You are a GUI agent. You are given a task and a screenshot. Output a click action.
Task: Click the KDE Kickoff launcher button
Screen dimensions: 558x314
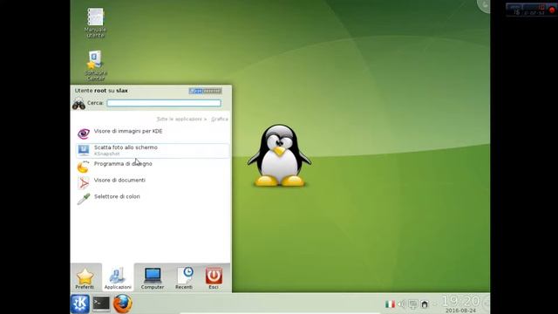(x=79, y=304)
